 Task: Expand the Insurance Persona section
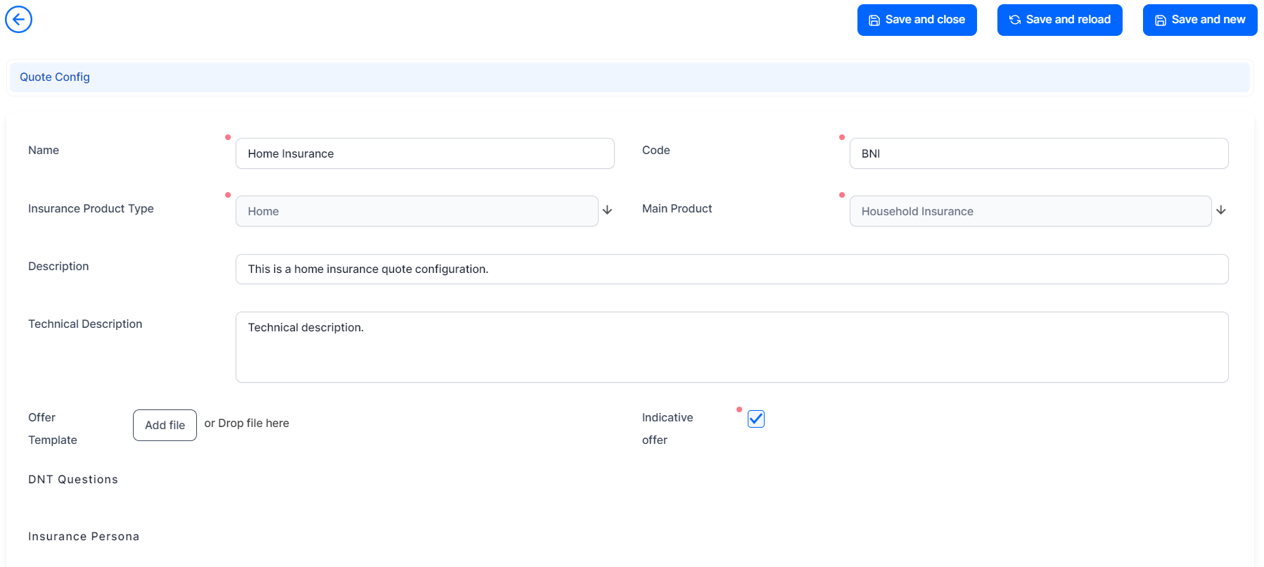click(84, 537)
